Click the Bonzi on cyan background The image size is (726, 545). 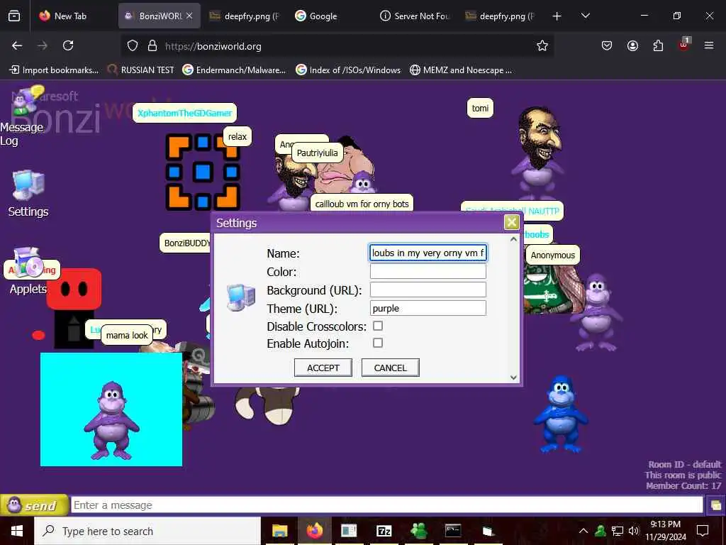pos(111,420)
